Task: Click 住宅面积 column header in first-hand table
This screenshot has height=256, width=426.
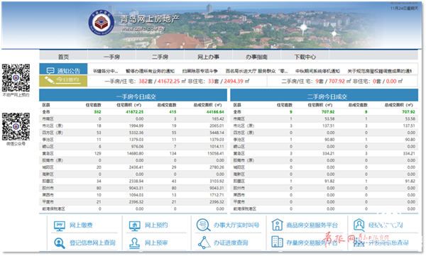Action: coord(129,105)
